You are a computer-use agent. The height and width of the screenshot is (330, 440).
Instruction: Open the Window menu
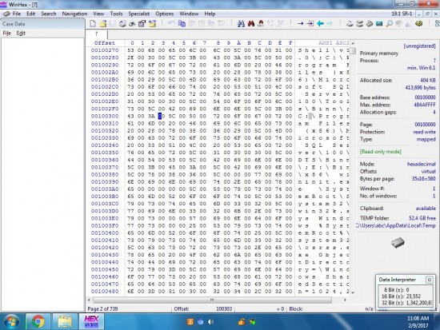tap(189, 14)
